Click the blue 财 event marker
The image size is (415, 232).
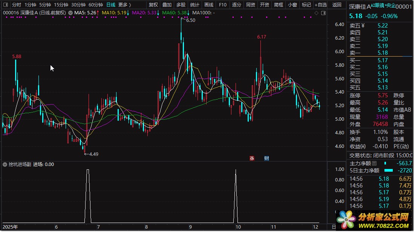266,158
